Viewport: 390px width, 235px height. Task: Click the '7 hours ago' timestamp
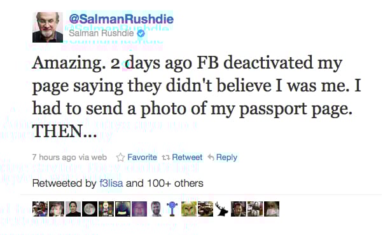coord(54,158)
